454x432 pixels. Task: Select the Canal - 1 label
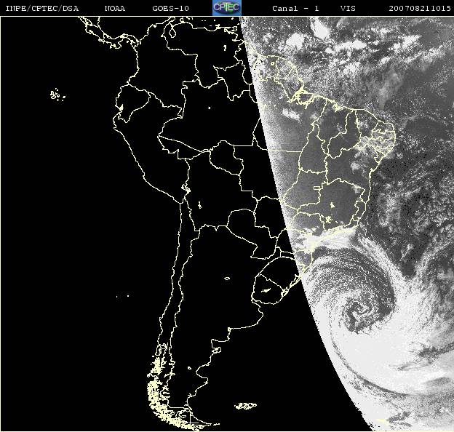point(295,9)
